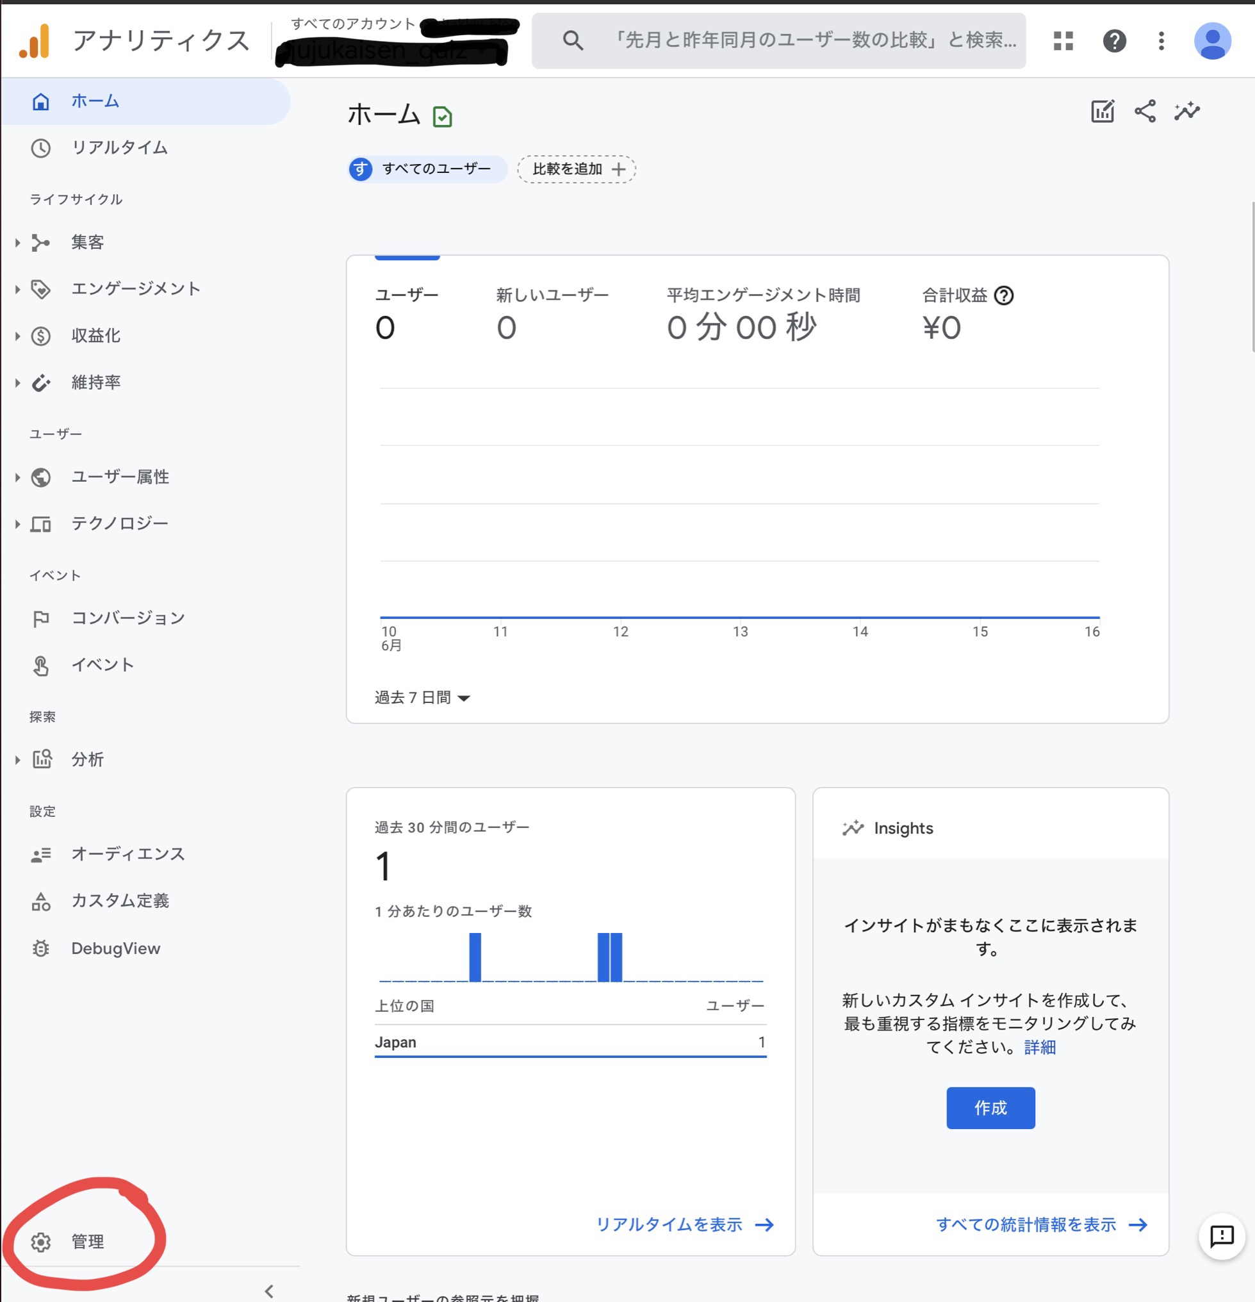Screen dimensions: 1255x1302
Task: Click the help question mark icon
Action: (x=1114, y=41)
